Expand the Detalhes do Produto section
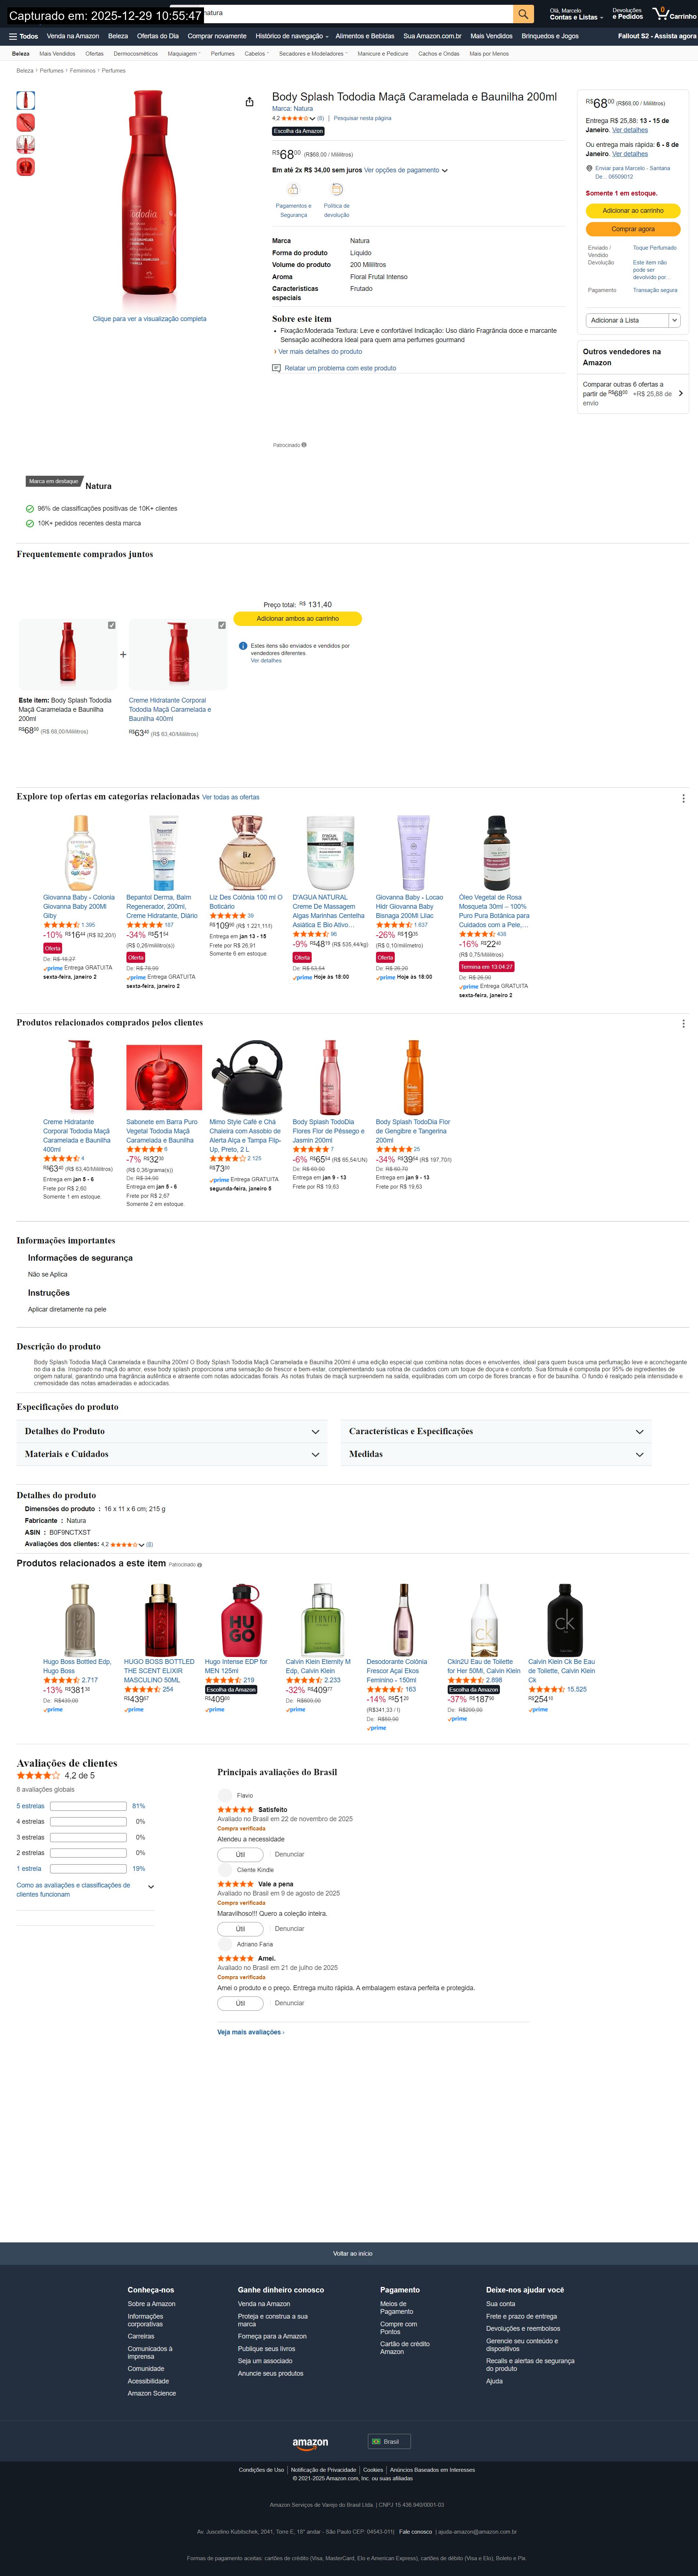Image resolution: width=698 pixels, height=2576 pixels. 172,1431
